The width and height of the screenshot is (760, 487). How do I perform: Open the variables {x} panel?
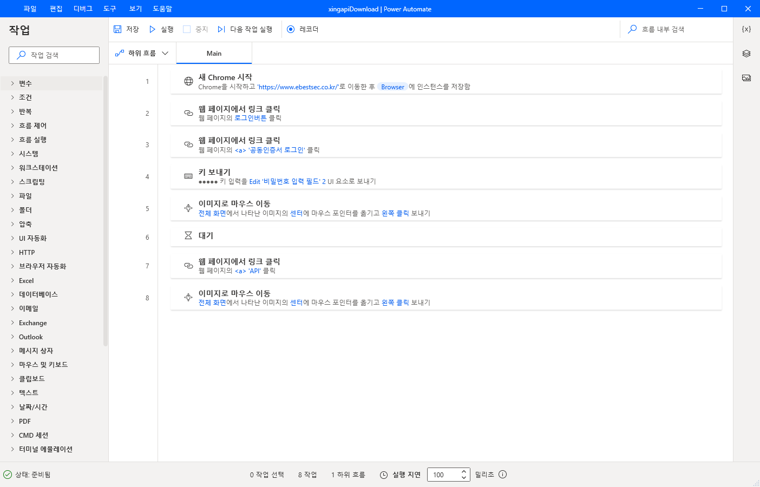(x=746, y=29)
